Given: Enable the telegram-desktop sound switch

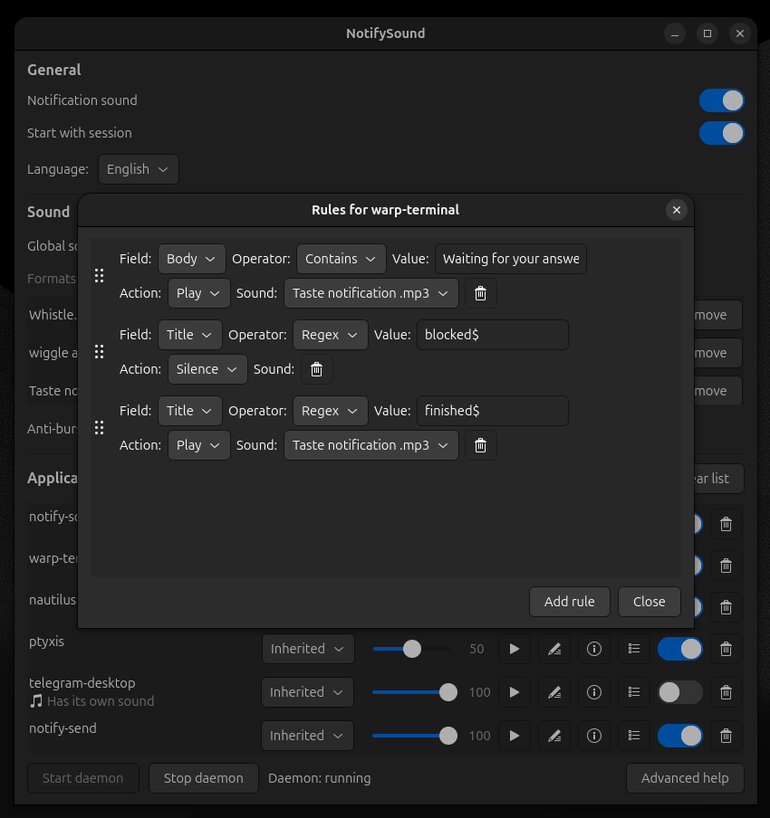Looking at the screenshot, I should point(679,692).
